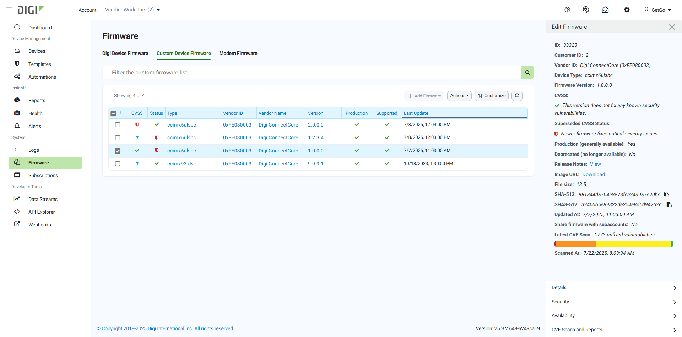Image resolution: width=682 pixels, height=337 pixels.
Task: Open the settings gear icon
Action: coord(627,10)
